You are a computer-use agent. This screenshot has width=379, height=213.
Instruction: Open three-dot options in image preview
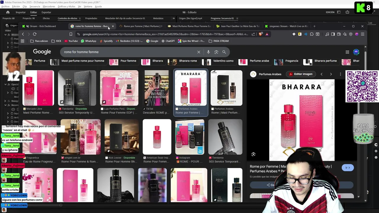[x=341, y=74]
